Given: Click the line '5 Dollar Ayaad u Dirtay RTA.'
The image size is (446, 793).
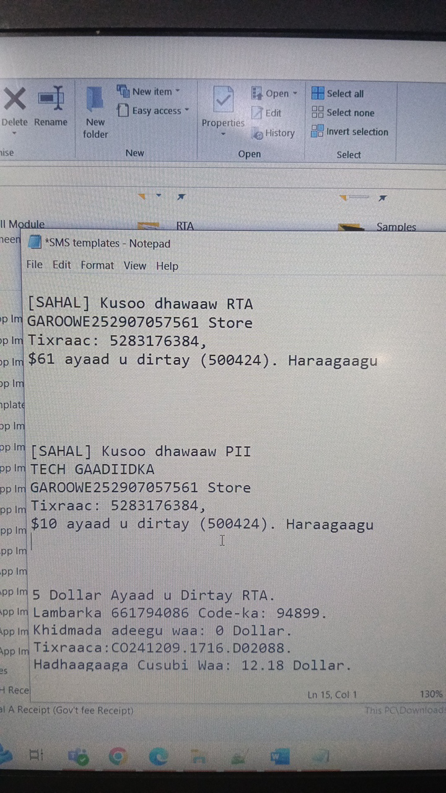Looking at the screenshot, I should pos(154,595).
